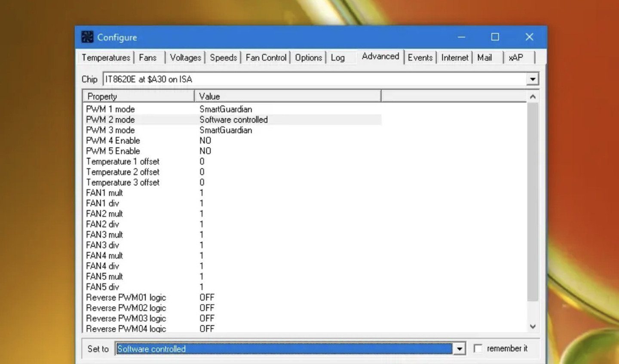
Task: Maximize the Configure window
Action: tap(495, 37)
